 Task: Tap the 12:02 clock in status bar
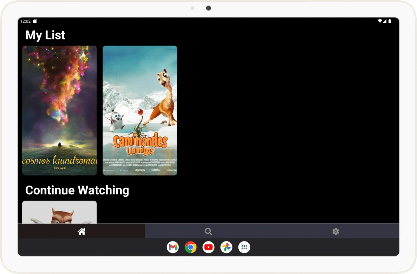tap(25, 21)
